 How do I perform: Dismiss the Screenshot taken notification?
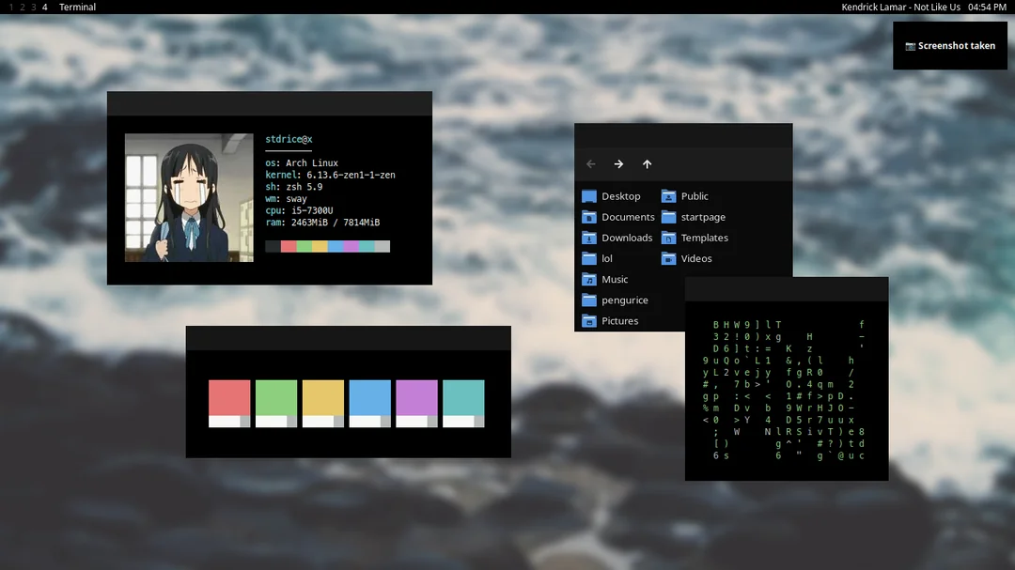[x=949, y=46]
